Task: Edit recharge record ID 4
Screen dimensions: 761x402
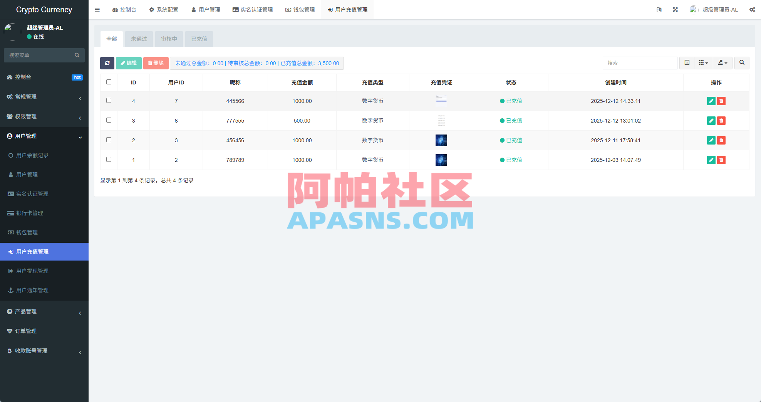Action: click(x=711, y=101)
